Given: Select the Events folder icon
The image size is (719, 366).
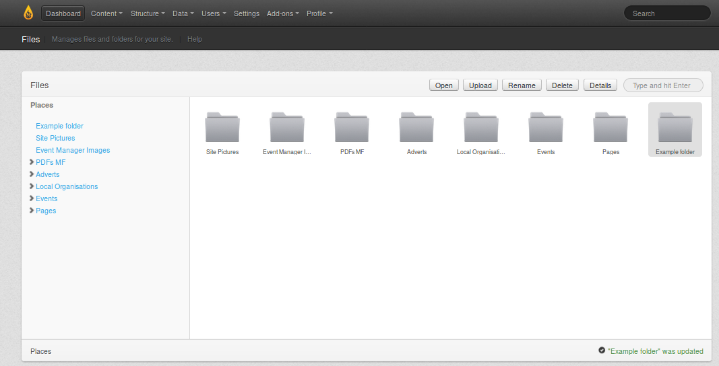Looking at the screenshot, I should (x=546, y=127).
